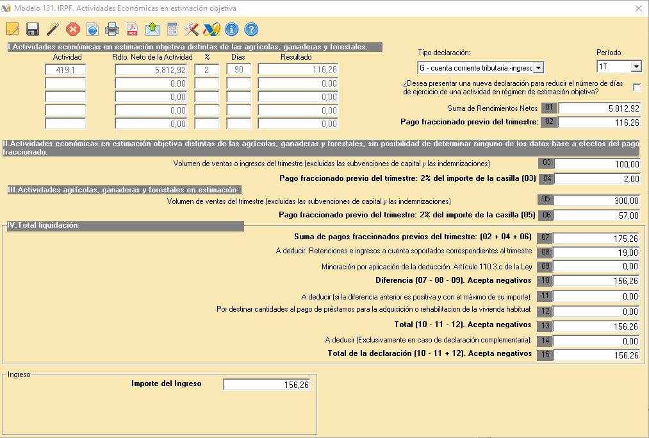This screenshot has width=649, height=438.
Task: Click the fourth row Dias field
Action: 239,110
